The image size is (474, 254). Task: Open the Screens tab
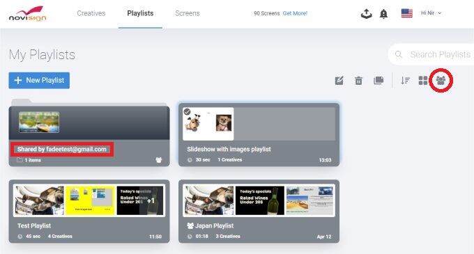[x=188, y=13]
